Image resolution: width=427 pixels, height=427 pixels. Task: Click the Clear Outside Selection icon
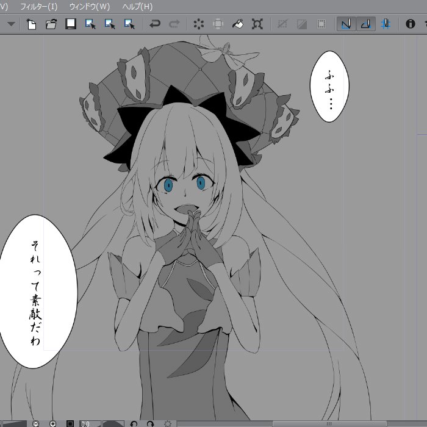tap(218, 24)
